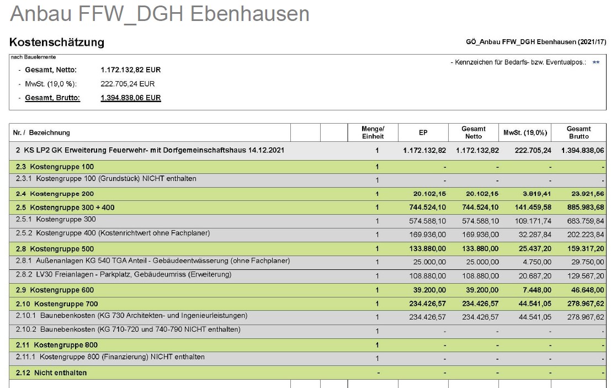This screenshot has width=611, height=388.
Task: Select row '2.10 Kostengruppe 700'
Action: click(x=307, y=304)
